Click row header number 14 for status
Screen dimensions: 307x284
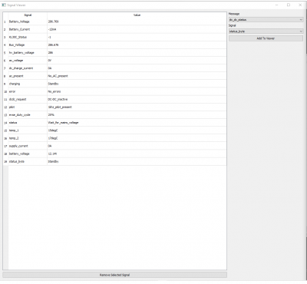coord(5,123)
